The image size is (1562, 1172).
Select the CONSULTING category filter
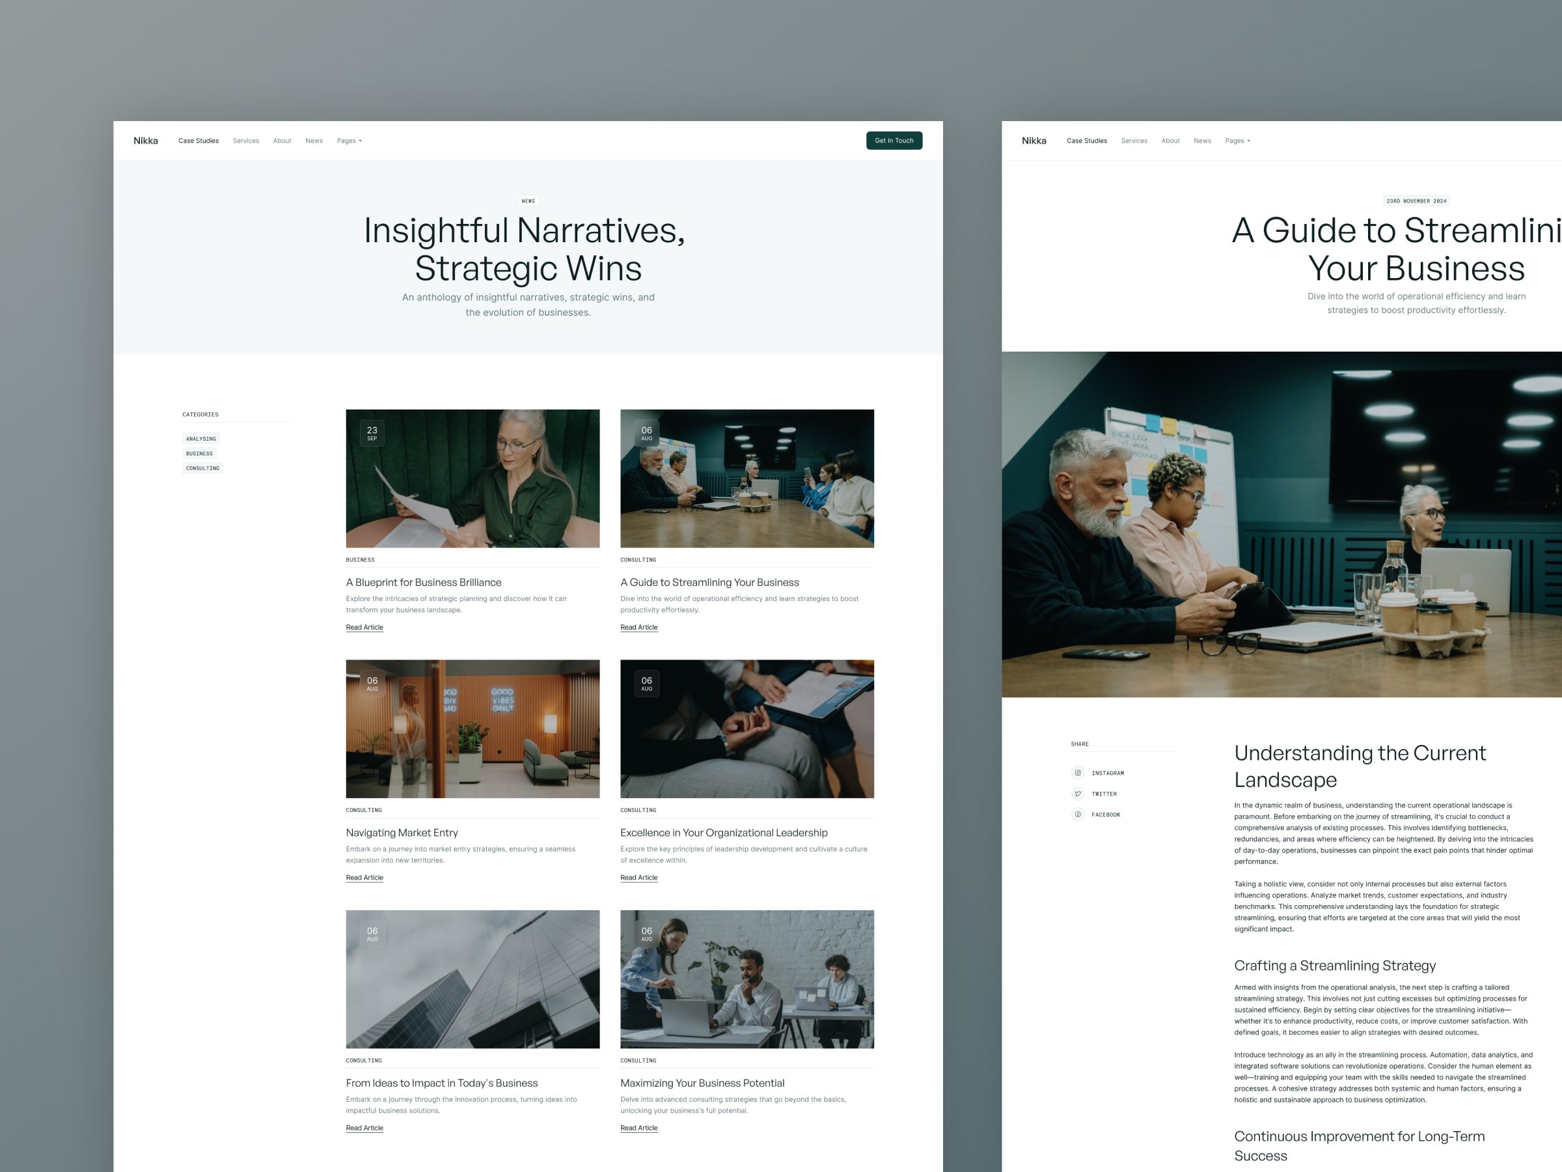click(x=202, y=467)
